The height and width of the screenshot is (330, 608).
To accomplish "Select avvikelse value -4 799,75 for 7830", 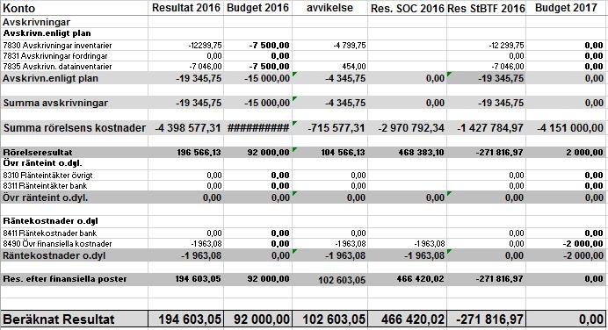I will pyautogui.click(x=350, y=46).
